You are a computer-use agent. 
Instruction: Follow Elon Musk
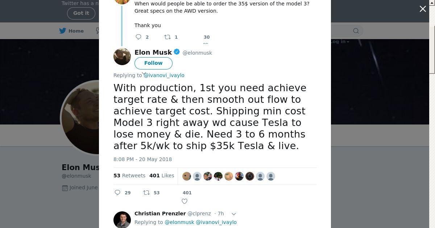[153, 63]
